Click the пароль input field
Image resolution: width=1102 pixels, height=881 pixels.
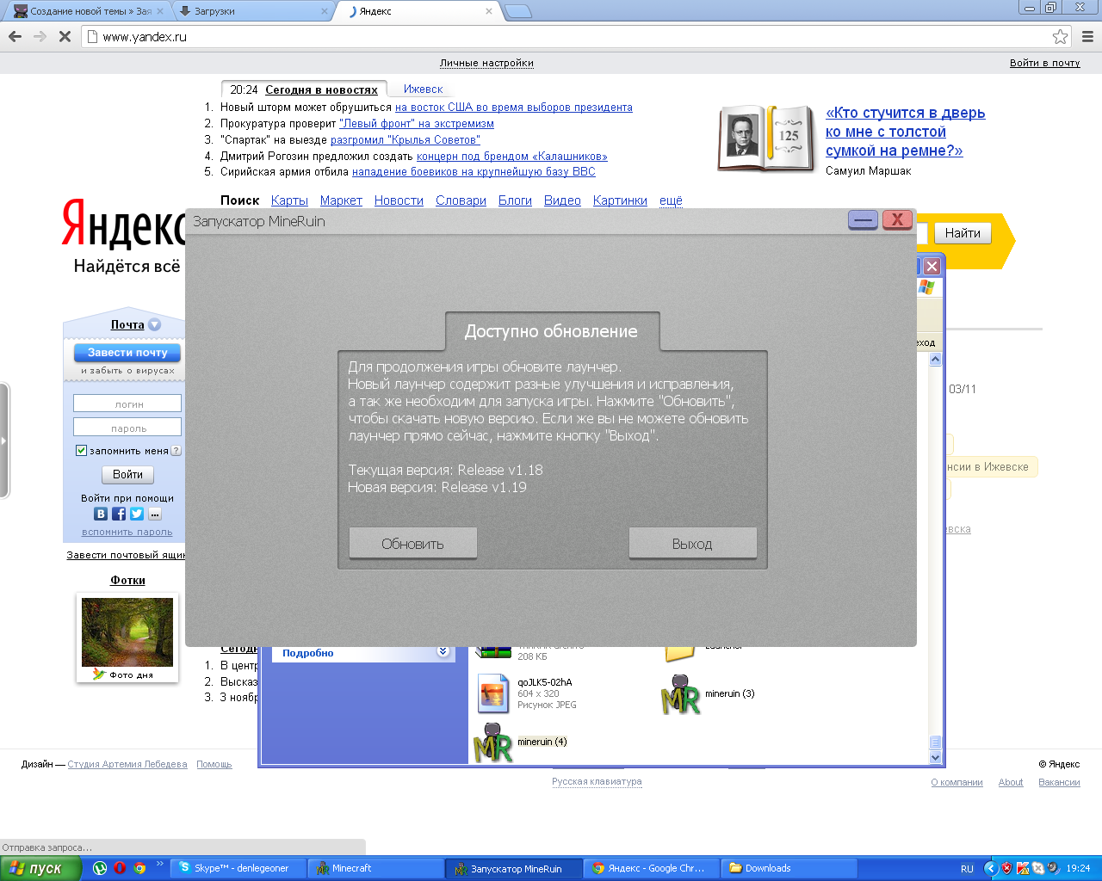[127, 428]
